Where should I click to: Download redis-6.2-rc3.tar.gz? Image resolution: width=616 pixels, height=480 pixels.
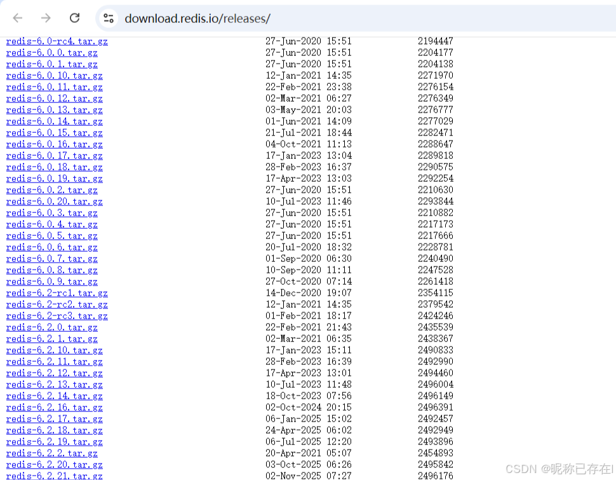(x=57, y=316)
